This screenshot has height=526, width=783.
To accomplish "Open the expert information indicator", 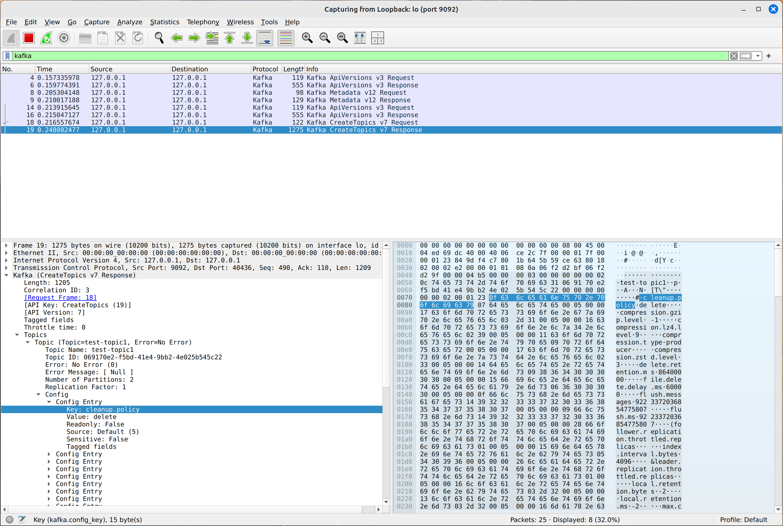I will coord(10,519).
